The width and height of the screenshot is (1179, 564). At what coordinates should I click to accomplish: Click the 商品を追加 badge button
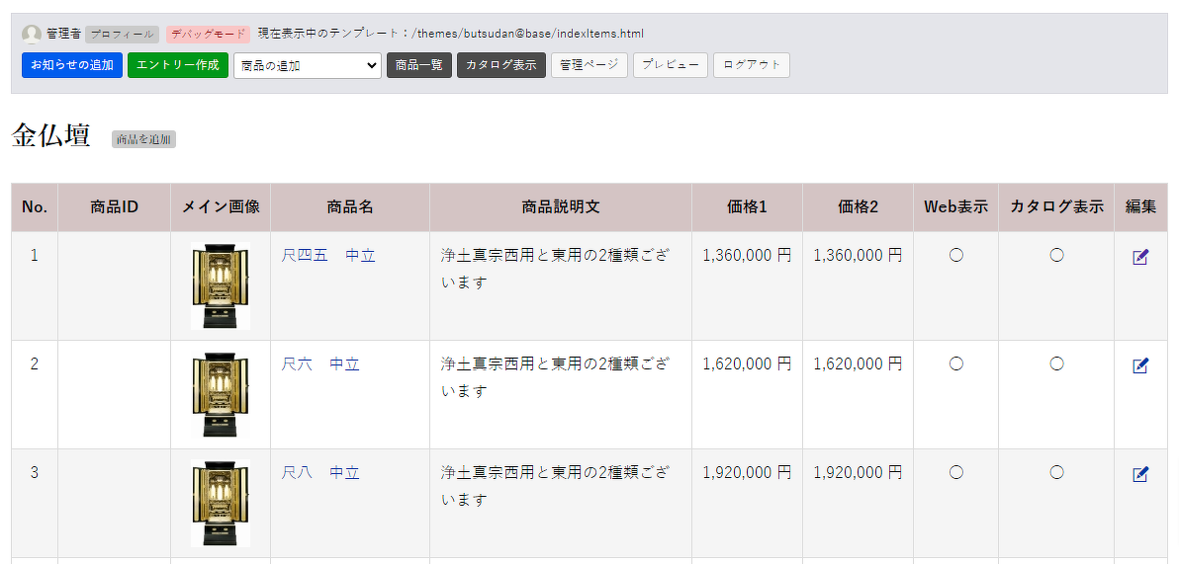(x=143, y=139)
